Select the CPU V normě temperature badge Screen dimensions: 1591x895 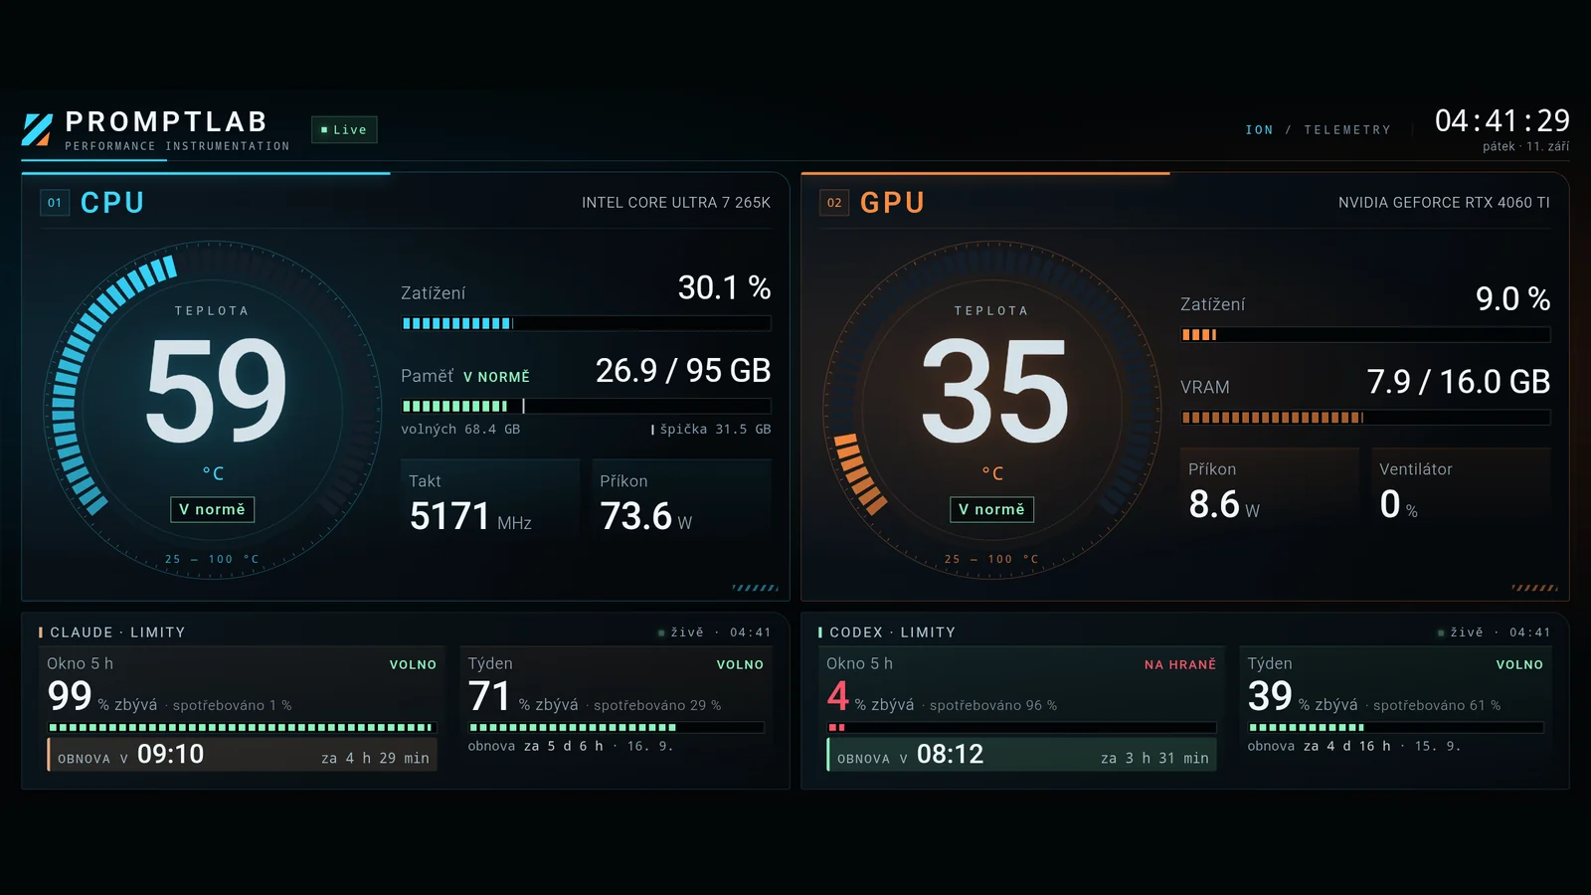(212, 509)
